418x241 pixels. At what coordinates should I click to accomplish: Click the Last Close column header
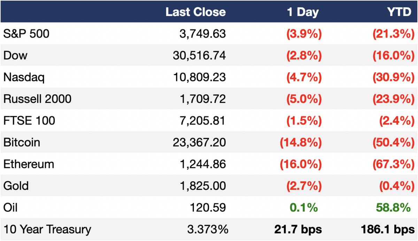(x=195, y=12)
